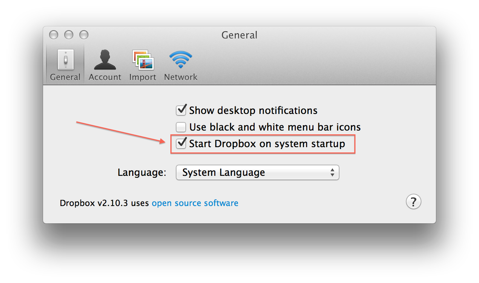Screen dimensions: 479x283
Task: Open the General preferences pane
Action: click(x=65, y=65)
